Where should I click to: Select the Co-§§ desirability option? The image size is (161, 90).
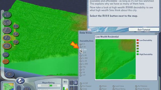pyautogui.click(x=83, y=61)
